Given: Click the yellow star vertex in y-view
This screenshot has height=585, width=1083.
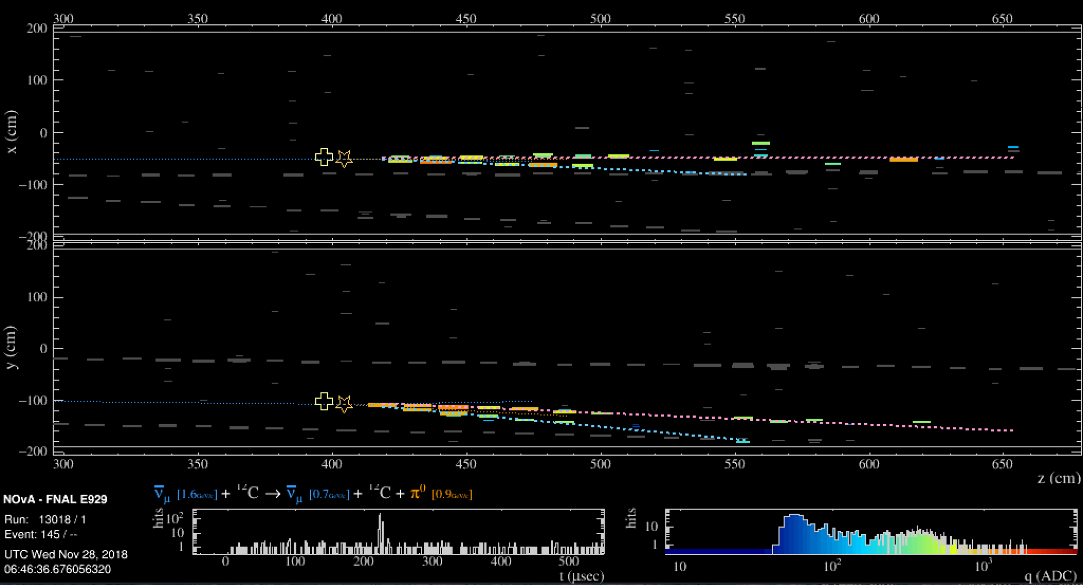Looking at the screenshot, I should point(344,404).
